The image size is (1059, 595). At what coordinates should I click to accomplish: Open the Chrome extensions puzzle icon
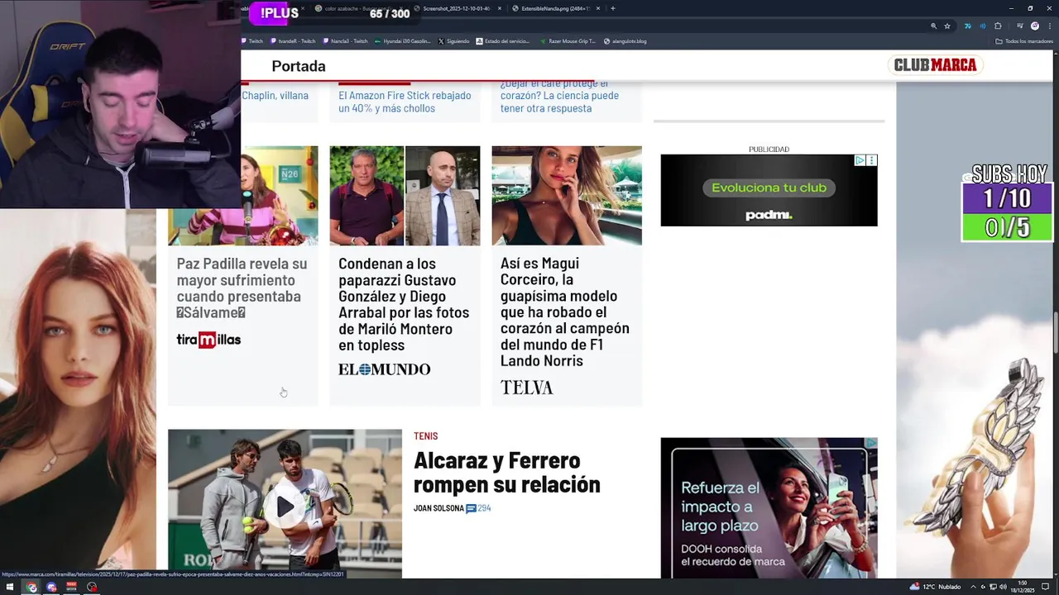[998, 26]
